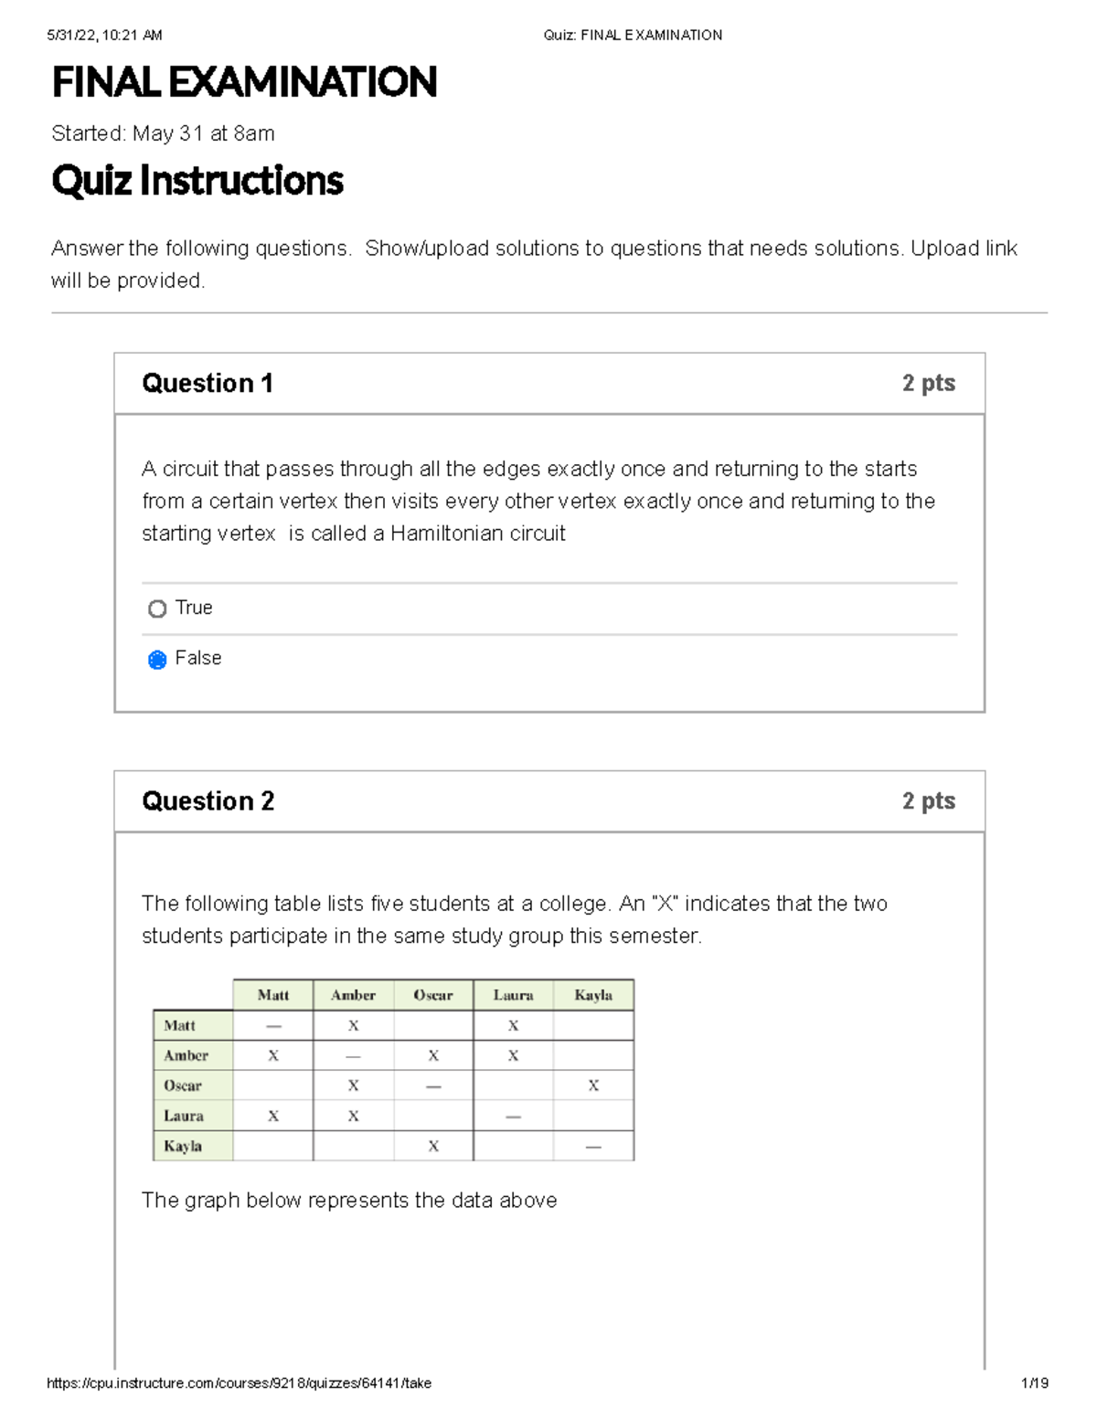Viewport: 1097px width, 1419px height.
Task: Click the "Quiz Instructions" heading
Action: click(x=197, y=182)
